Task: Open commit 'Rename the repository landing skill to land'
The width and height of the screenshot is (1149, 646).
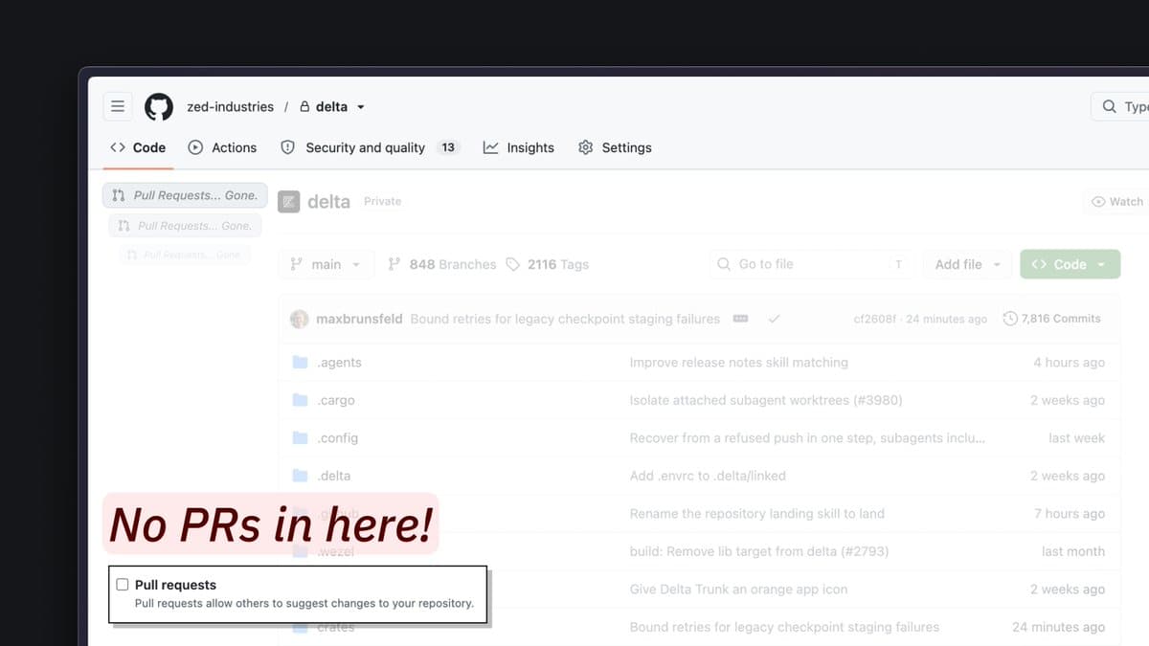Action: tap(756, 513)
